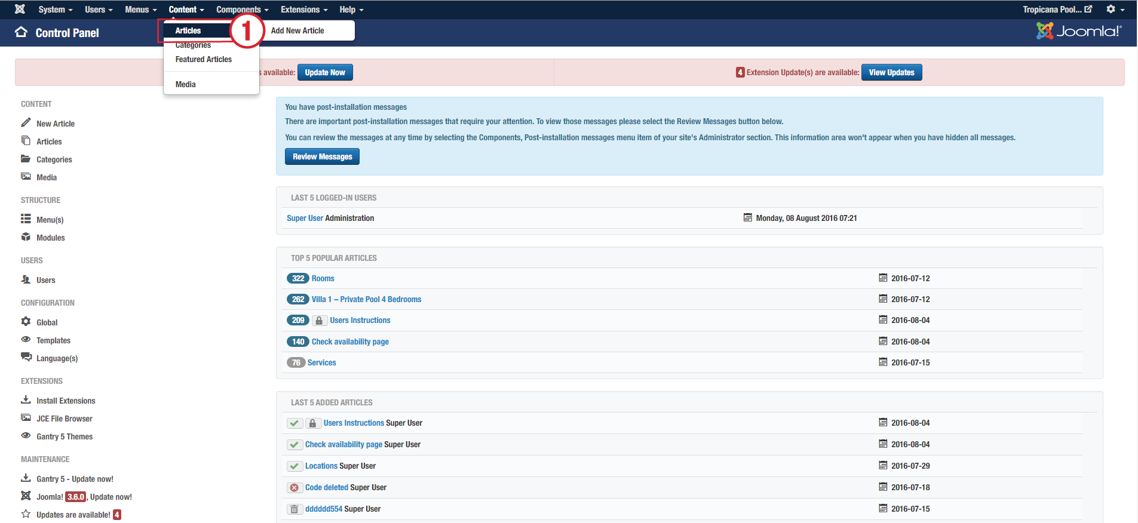The image size is (1138, 523).
Task: Open the Help dropdown menu
Action: pyautogui.click(x=351, y=10)
